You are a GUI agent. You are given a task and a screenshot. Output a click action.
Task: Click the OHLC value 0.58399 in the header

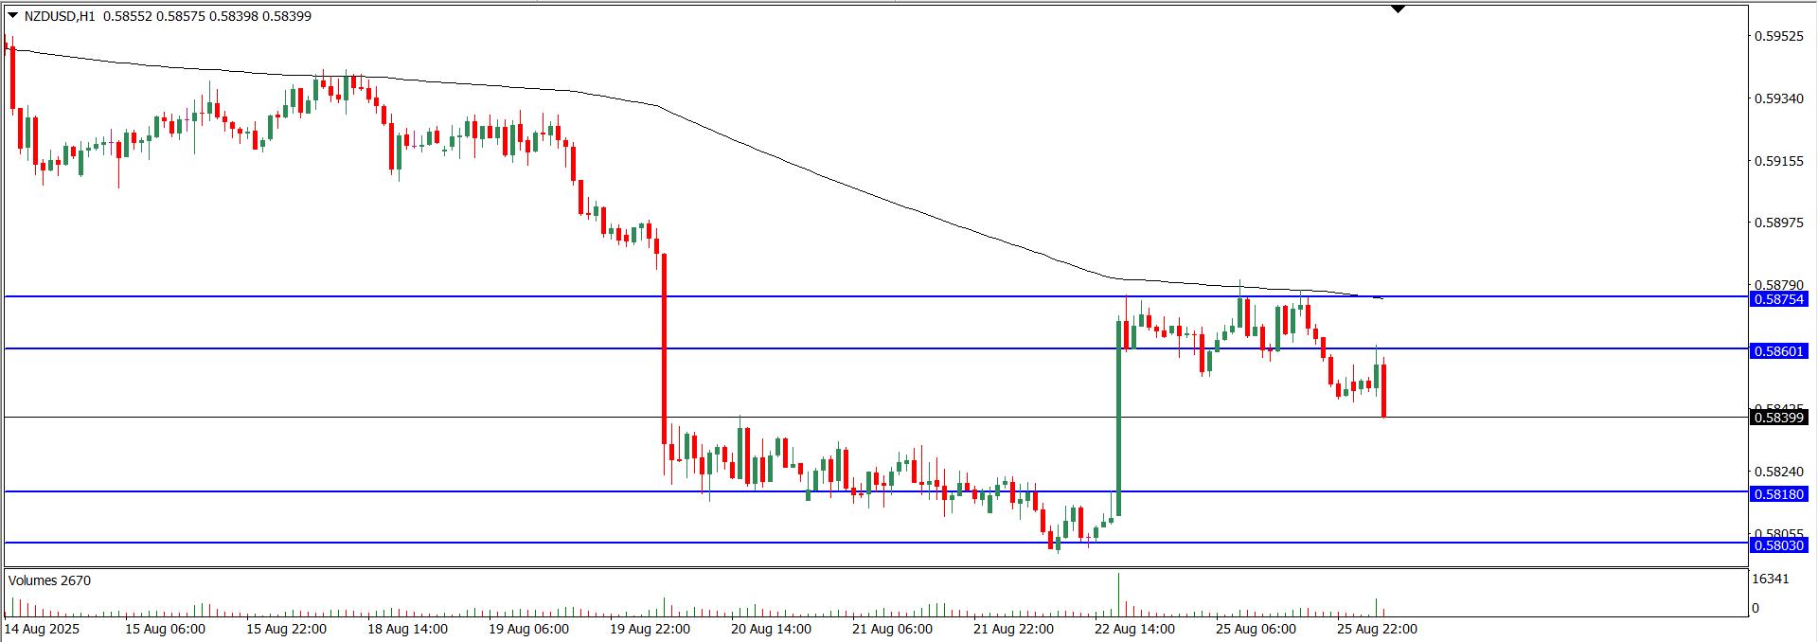coord(288,16)
